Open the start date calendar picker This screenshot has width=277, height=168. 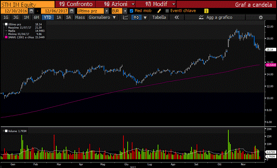[x=31, y=11]
